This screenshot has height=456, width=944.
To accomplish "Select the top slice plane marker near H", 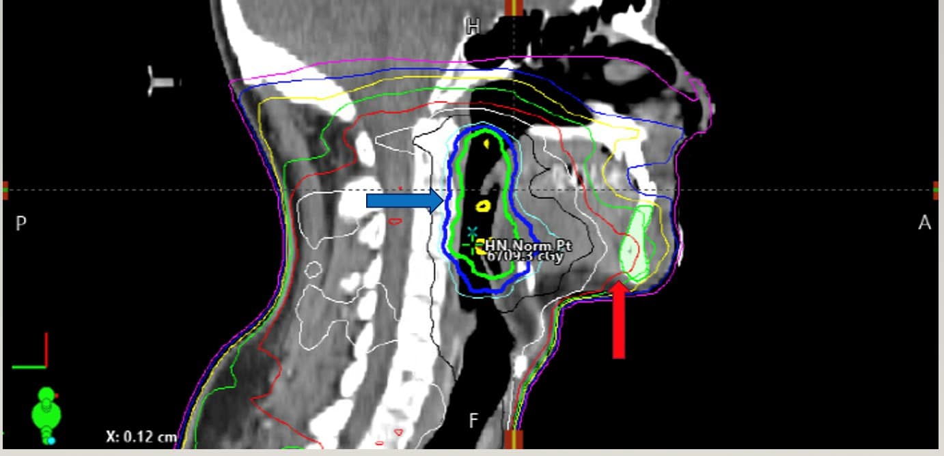I will (x=513, y=8).
